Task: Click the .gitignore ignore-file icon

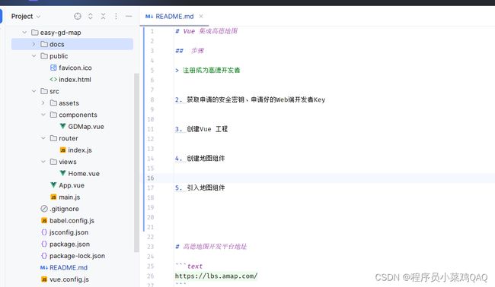Action: coord(44,209)
